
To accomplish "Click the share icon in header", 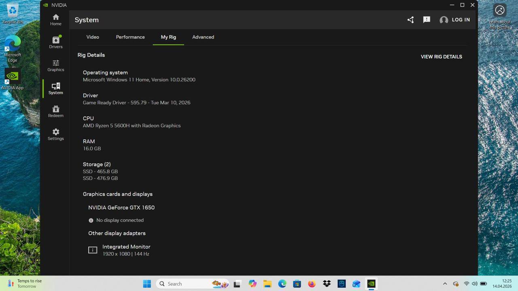I will coord(410,19).
